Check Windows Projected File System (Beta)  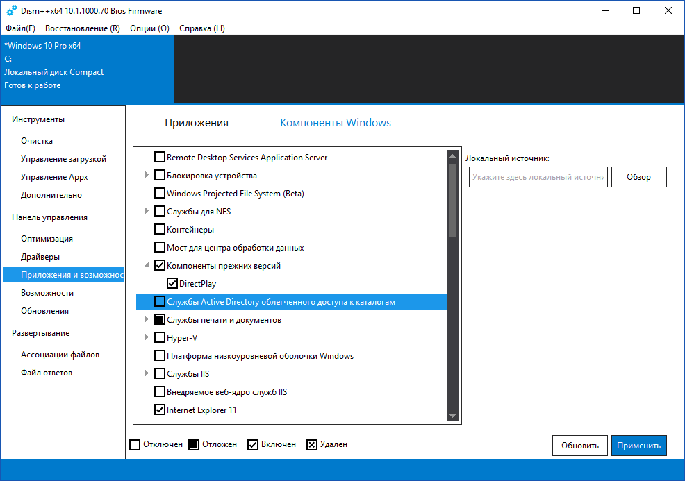click(x=160, y=194)
